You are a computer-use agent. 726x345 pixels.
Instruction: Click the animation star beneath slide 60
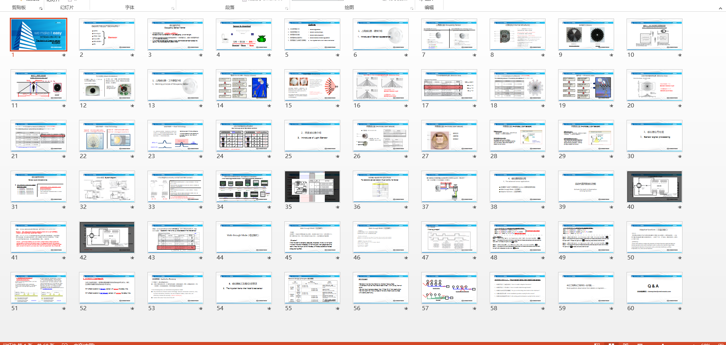point(680,309)
